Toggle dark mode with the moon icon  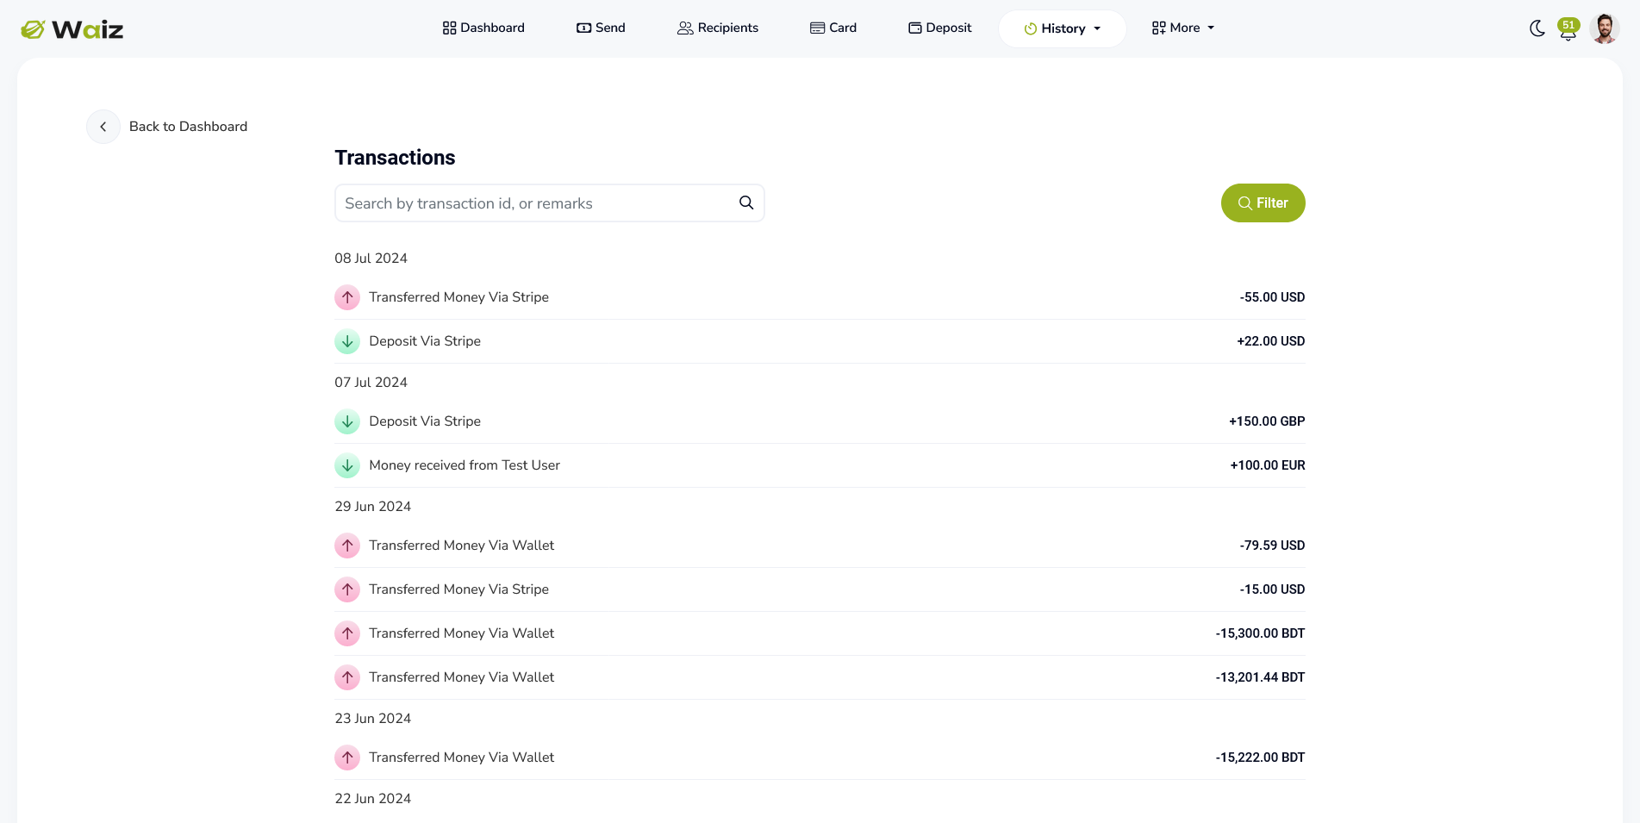[x=1537, y=28]
